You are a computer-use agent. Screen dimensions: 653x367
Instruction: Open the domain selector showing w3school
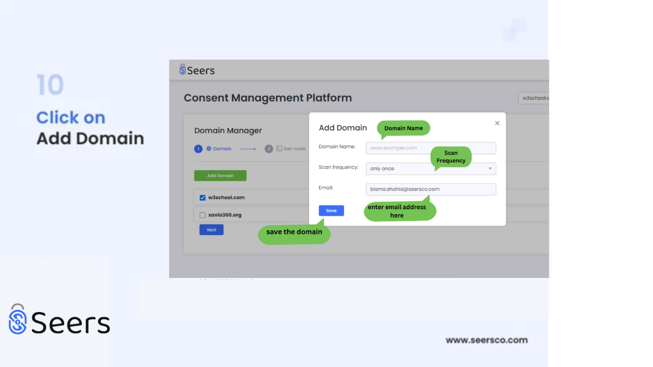[533, 98]
